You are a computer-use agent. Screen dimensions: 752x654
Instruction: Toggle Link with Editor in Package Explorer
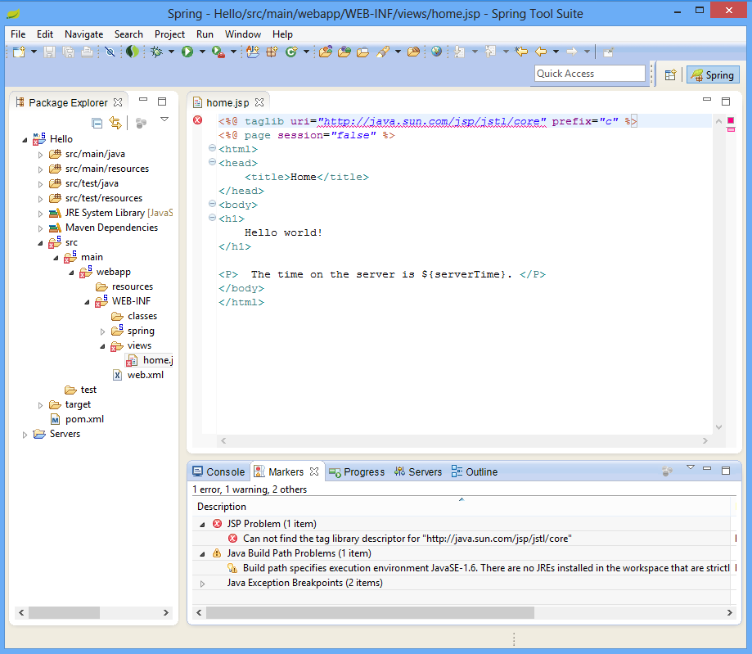pyautogui.click(x=115, y=121)
